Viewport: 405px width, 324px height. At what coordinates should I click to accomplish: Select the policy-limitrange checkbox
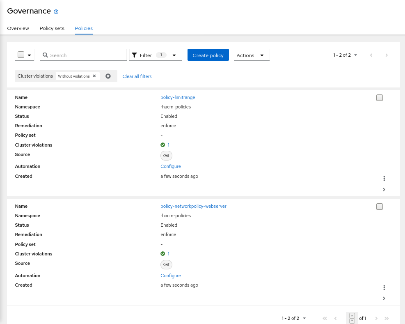pyautogui.click(x=379, y=98)
